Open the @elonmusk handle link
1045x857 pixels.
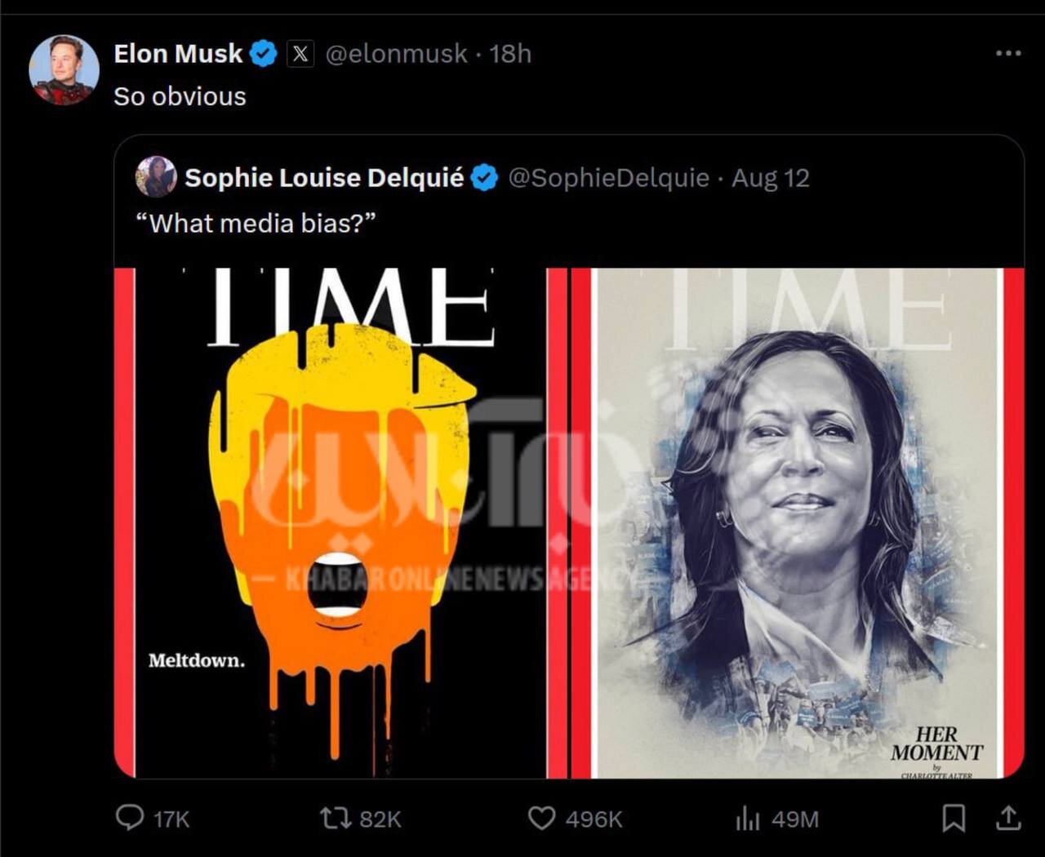click(x=396, y=54)
